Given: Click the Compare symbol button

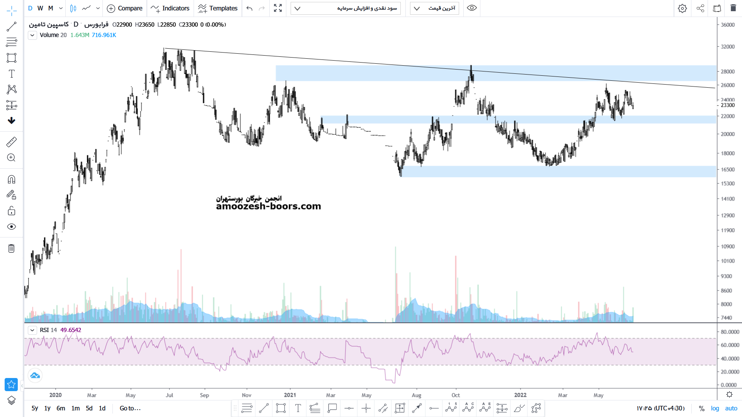Looking at the screenshot, I should [x=124, y=8].
